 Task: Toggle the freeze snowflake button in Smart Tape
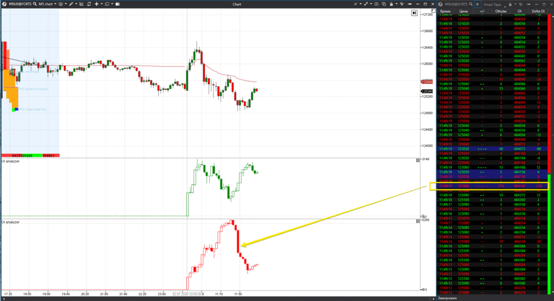pos(477,4)
